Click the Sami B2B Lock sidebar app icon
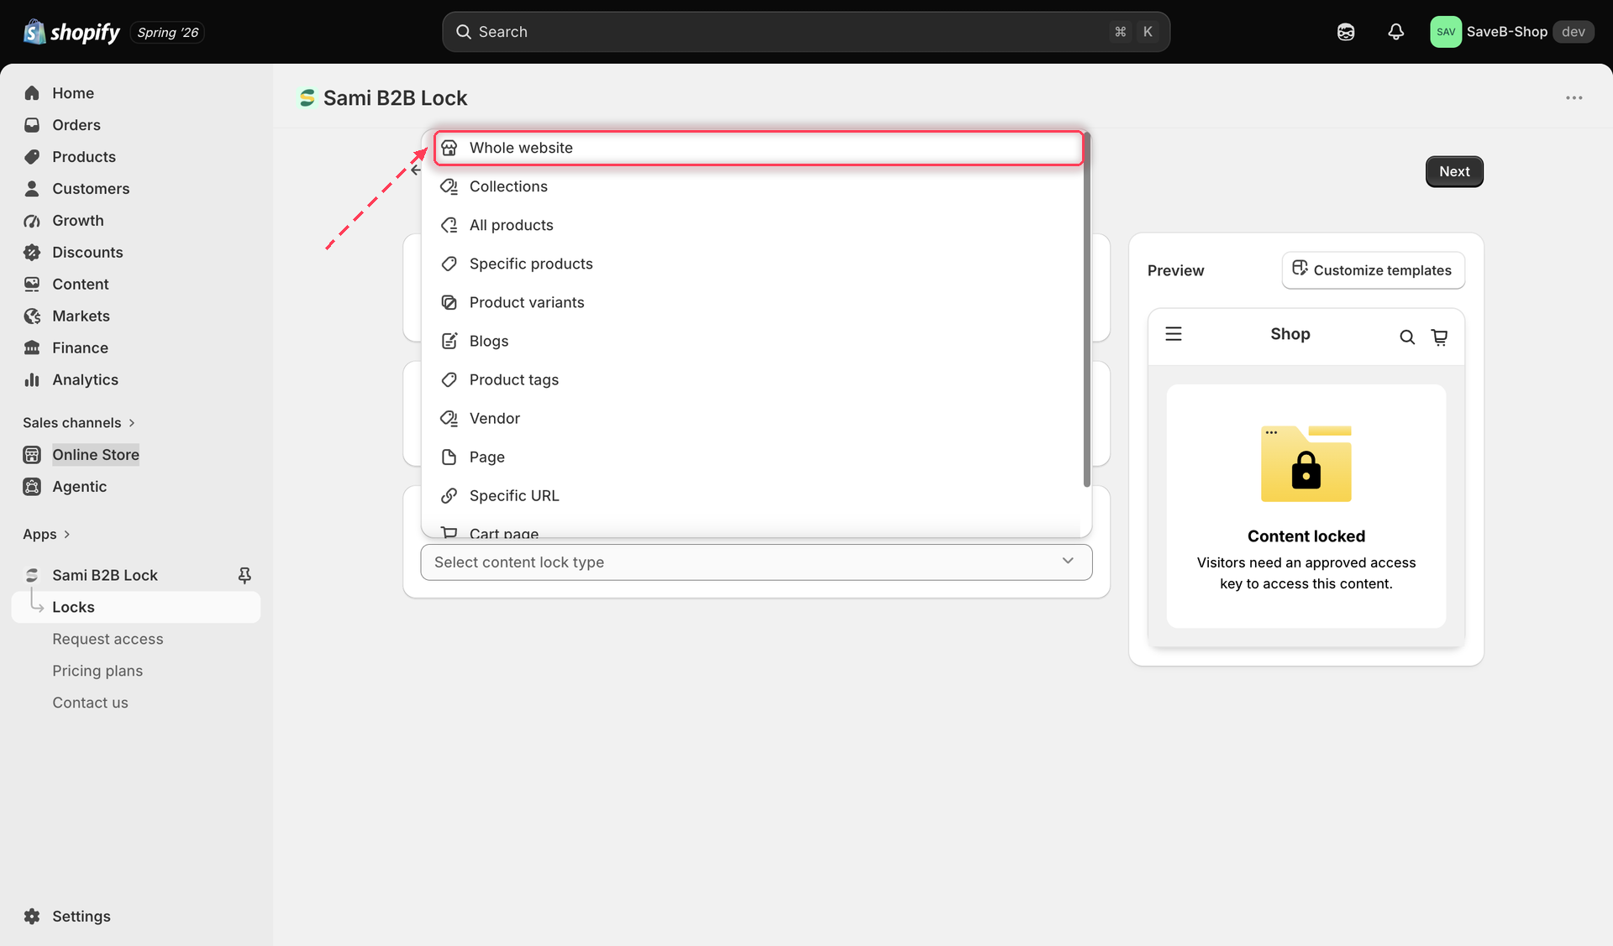This screenshot has height=946, width=1613. click(32, 575)
